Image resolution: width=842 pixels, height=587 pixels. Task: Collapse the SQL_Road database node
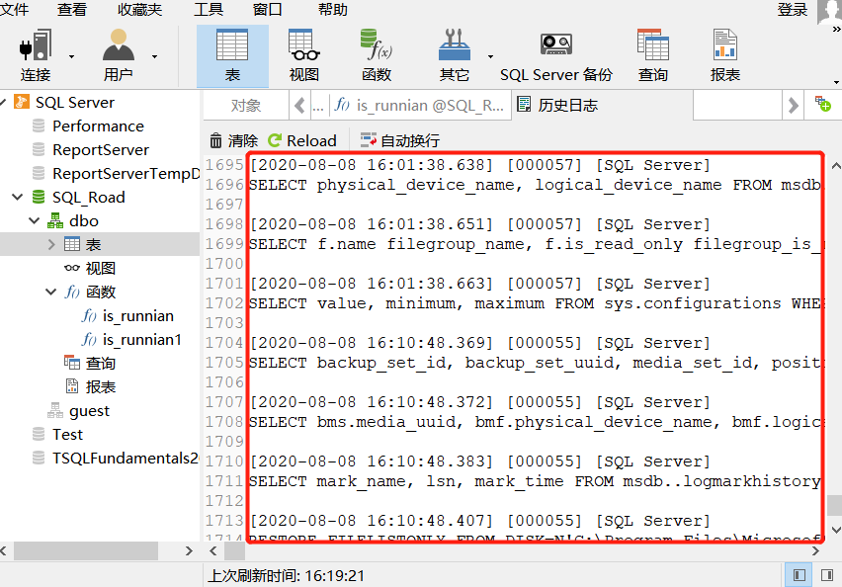coord(18,197)
